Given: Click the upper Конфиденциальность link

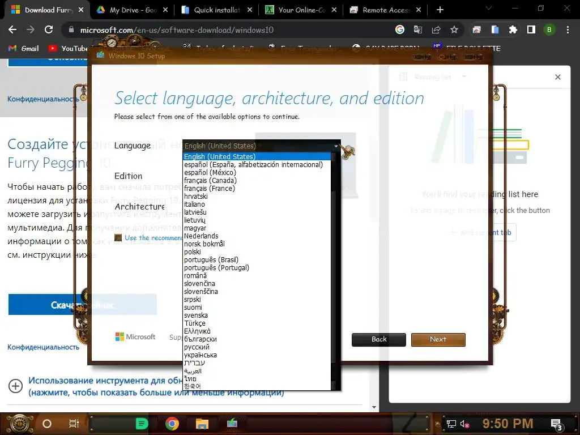Looking at the screenshot, I should pos(43,99).
